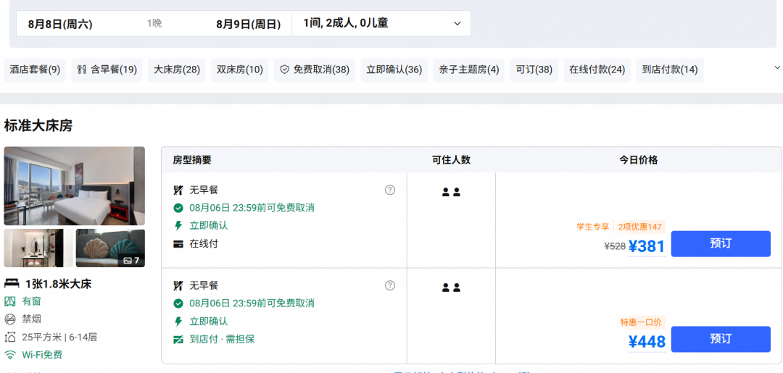783x373 pixels.
Task: Click the help icon in the ¥381 row
Action: [x=390, y=190]
